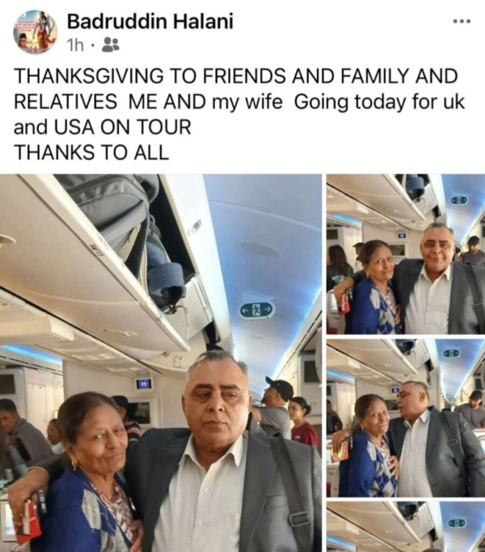Open the top-right photo of the smiling couple
485x552 pixels.
pyautogui.click(x=406, y=254)
